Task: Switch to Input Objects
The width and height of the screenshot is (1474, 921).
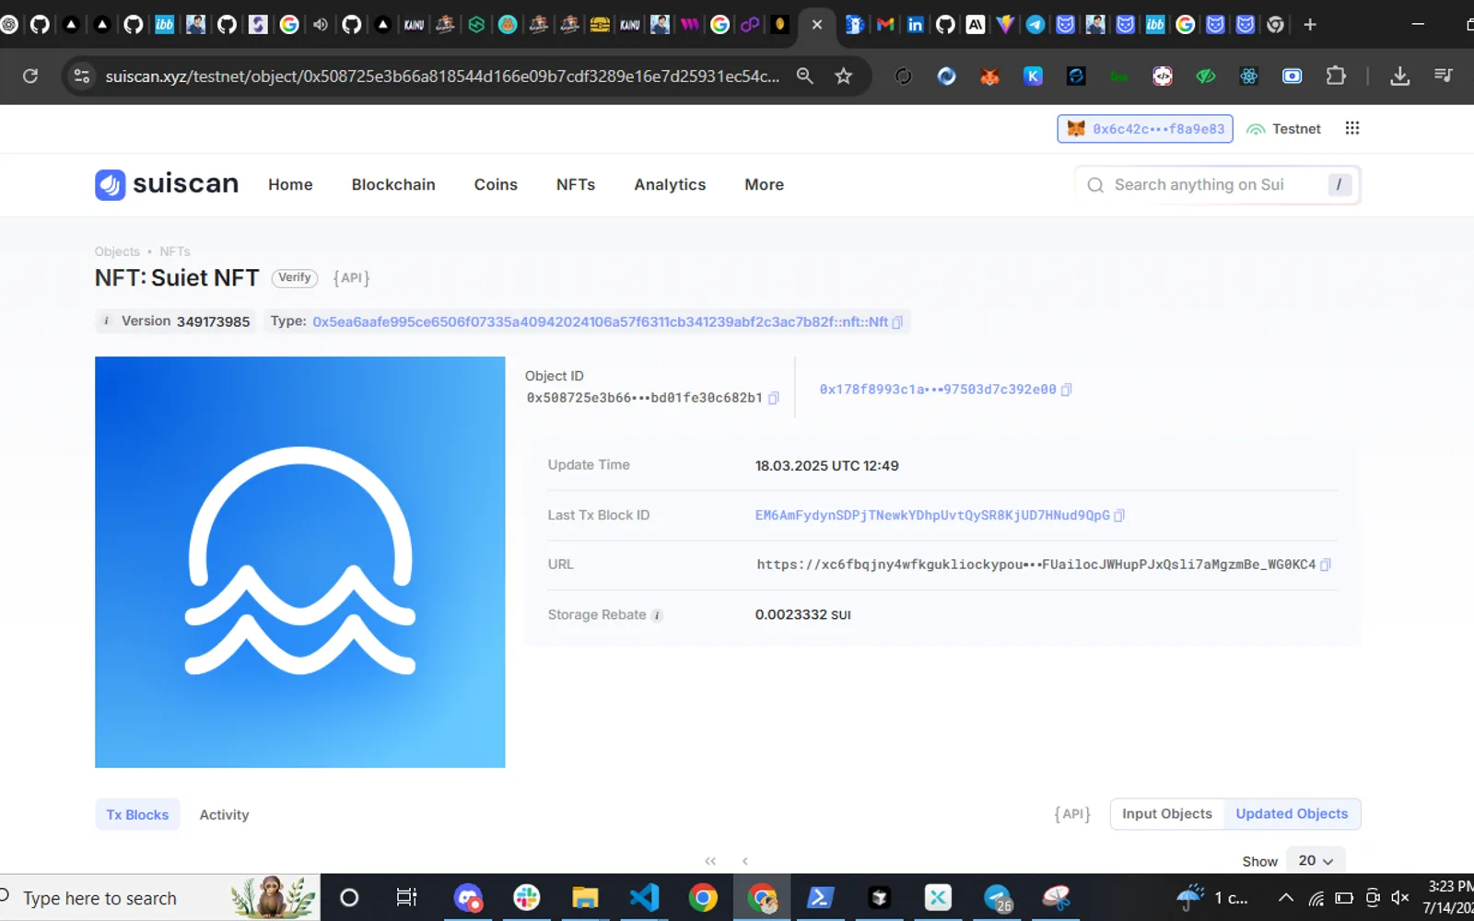Action: tap(1167, 814)
